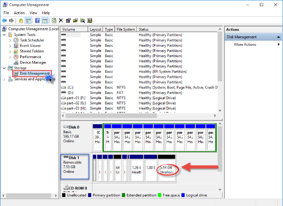Click volume list scroll down arrow
The image size is (283, 206).
point(220,111)
